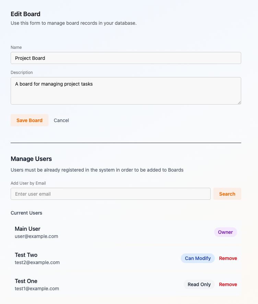Click the Add User by Email label
Viewport: 258px width, 304px height.
(x=28, y=183)
